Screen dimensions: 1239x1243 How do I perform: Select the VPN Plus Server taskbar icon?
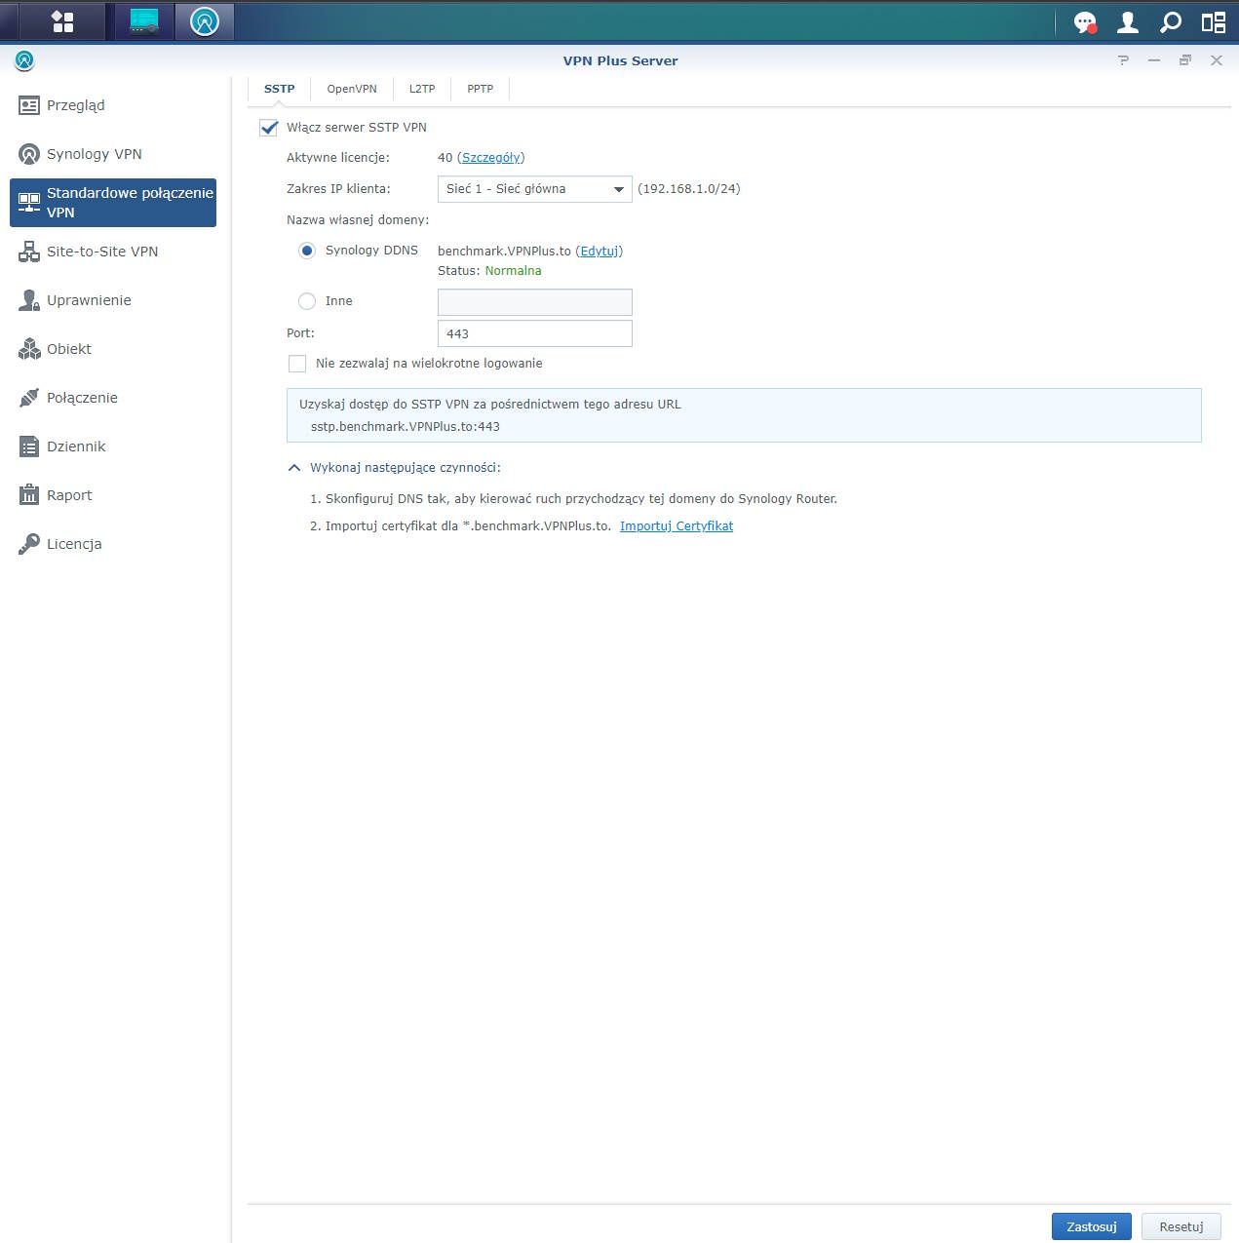click(205, 21)
